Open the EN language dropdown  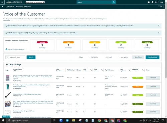click(157, 2)
